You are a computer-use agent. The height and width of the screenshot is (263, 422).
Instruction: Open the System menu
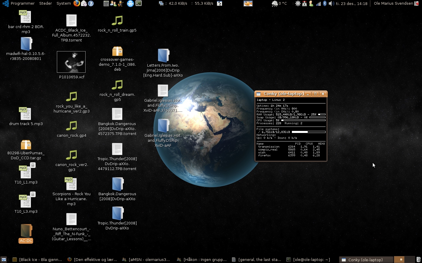click(x=64, y=3)
